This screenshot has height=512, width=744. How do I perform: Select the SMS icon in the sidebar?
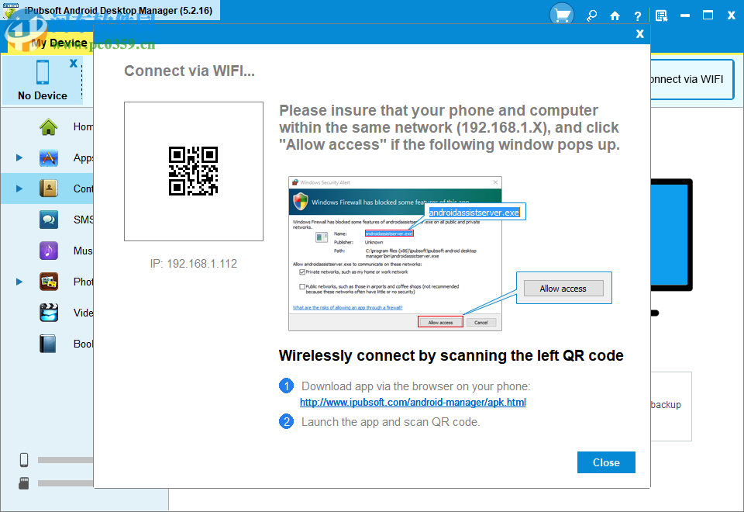point(48,220)
